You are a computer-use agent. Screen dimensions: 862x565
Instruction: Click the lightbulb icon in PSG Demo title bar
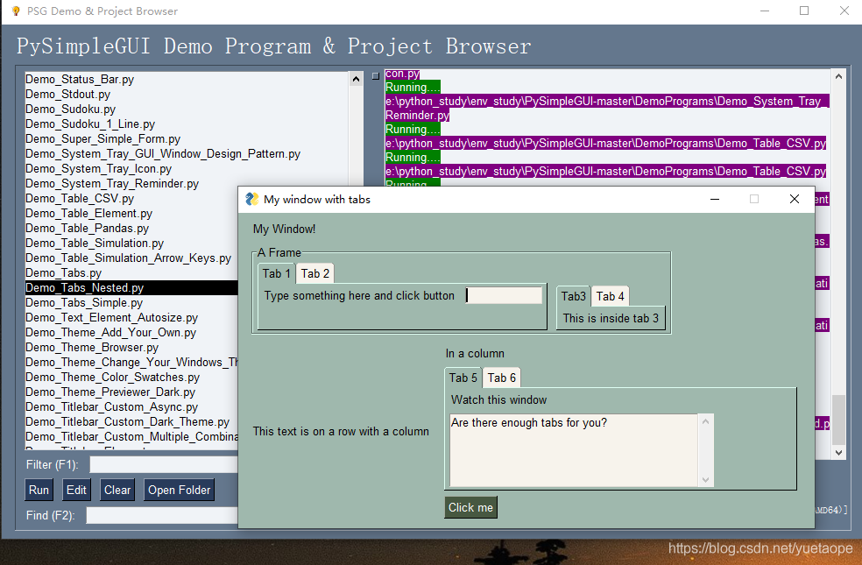16,11
